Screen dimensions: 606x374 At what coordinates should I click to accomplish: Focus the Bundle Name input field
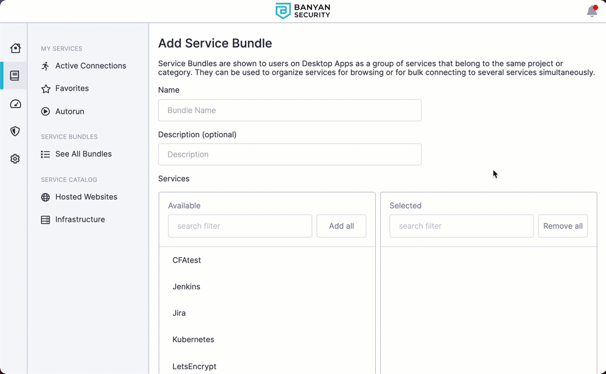(289, 110)
